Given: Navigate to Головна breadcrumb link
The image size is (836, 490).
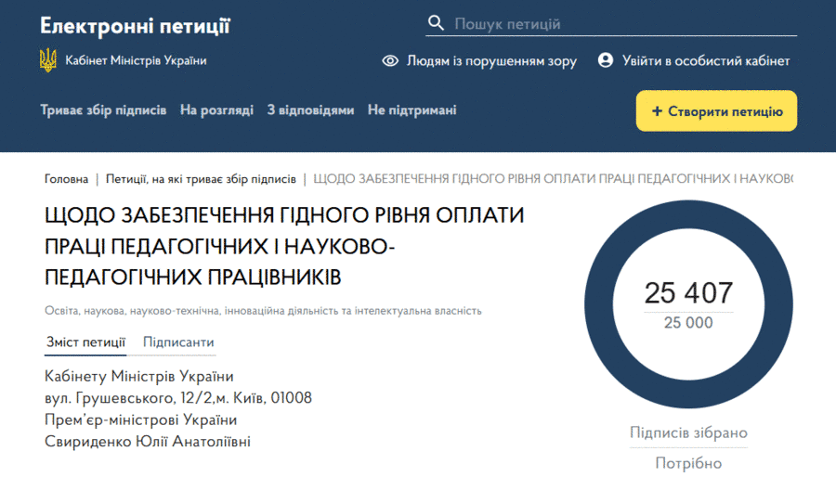Looking at the screenshot, I should pos(67,178).
